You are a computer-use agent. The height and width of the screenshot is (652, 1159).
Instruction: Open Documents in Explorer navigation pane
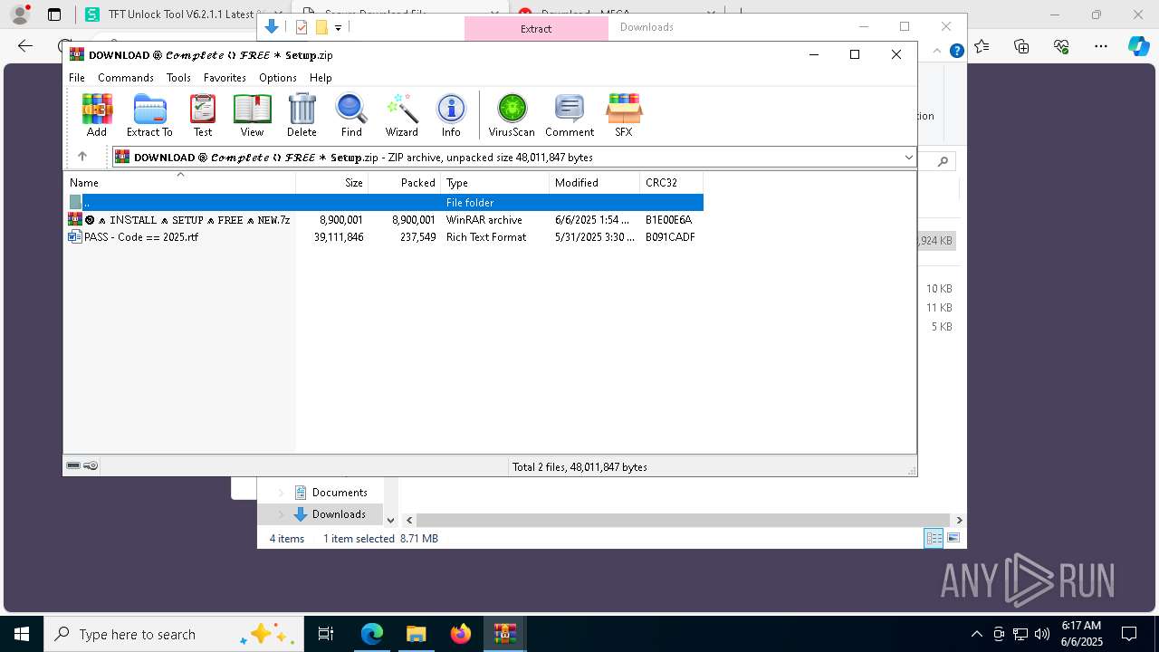coord(340,492)
